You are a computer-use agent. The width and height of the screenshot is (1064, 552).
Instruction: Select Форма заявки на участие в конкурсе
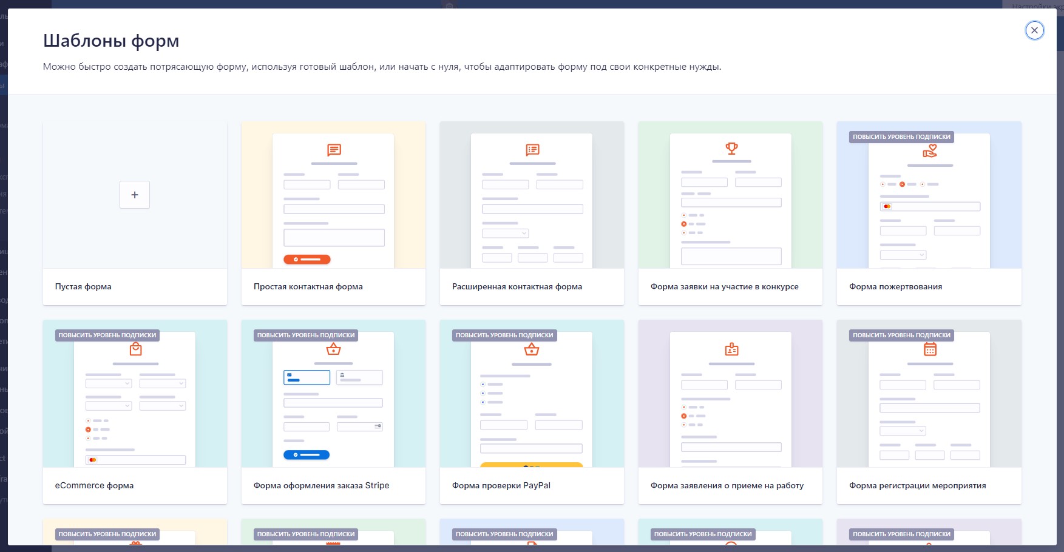[725, 287]
